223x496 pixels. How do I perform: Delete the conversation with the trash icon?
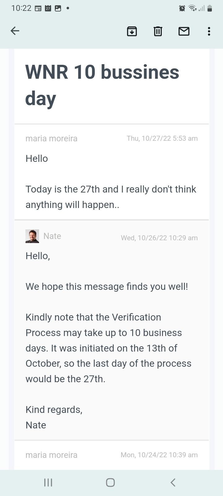(x=158, y=31)
